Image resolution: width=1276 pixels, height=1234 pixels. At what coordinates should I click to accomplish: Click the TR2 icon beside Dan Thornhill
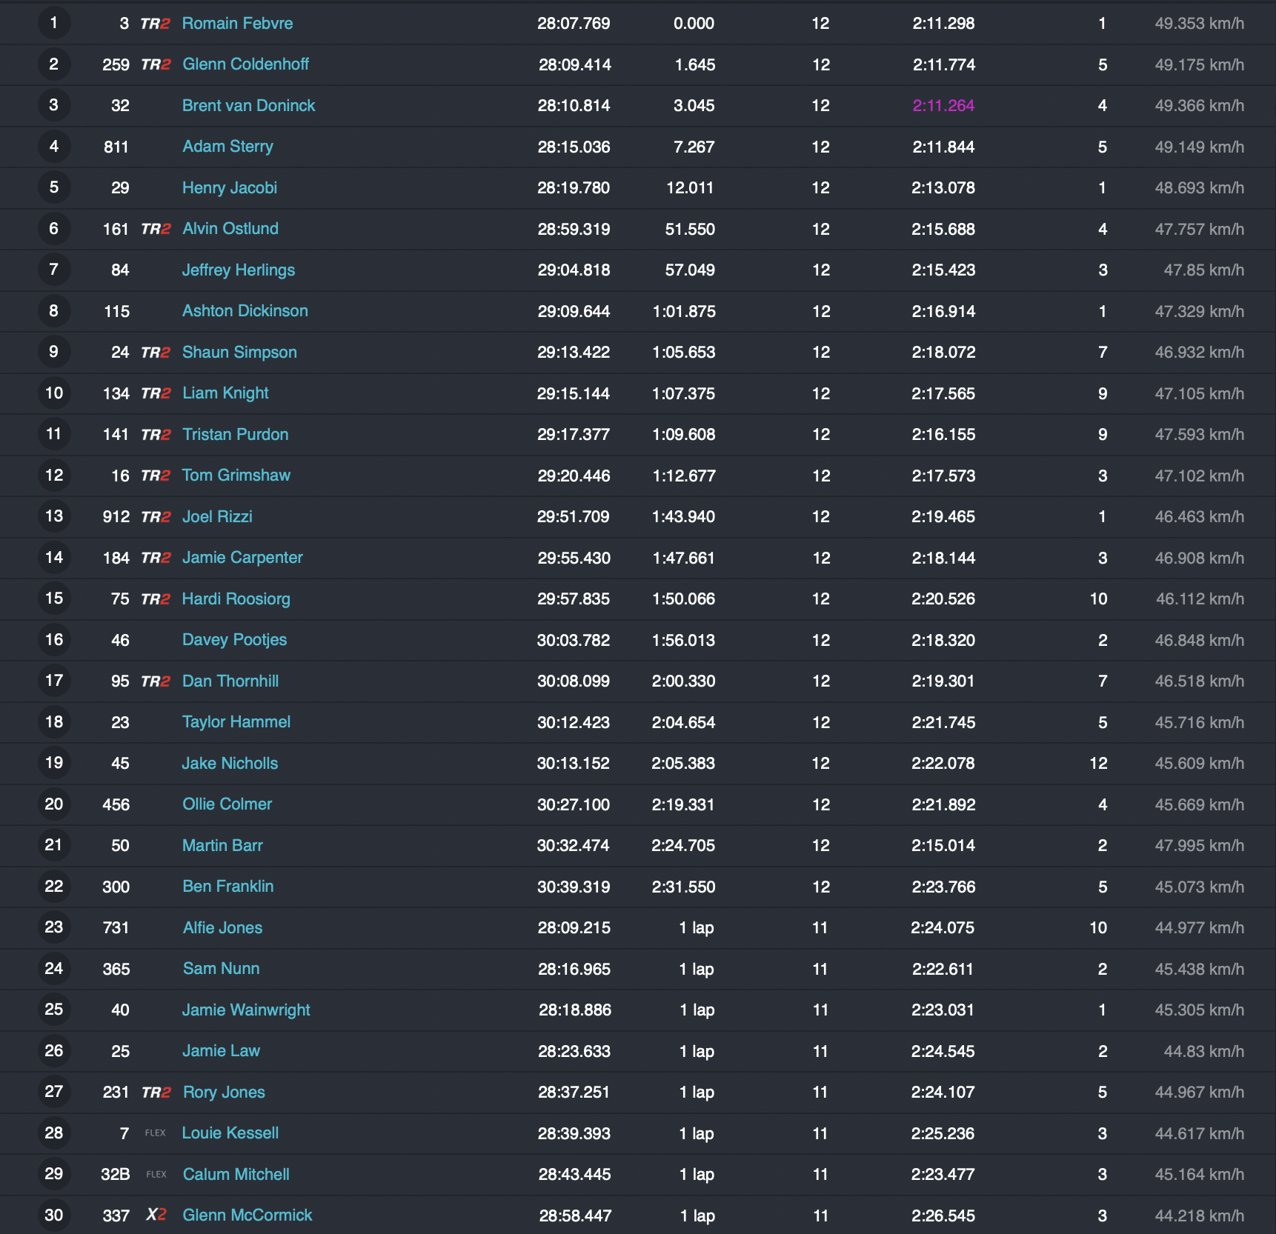156,681
